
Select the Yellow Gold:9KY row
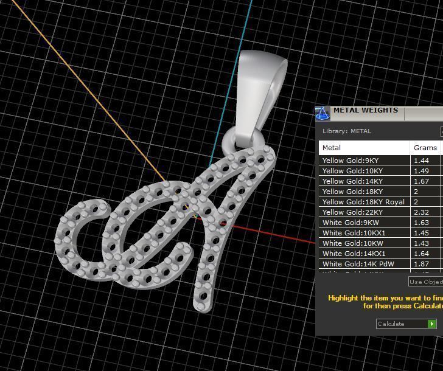pyautogui.click(x=380, y=161)
